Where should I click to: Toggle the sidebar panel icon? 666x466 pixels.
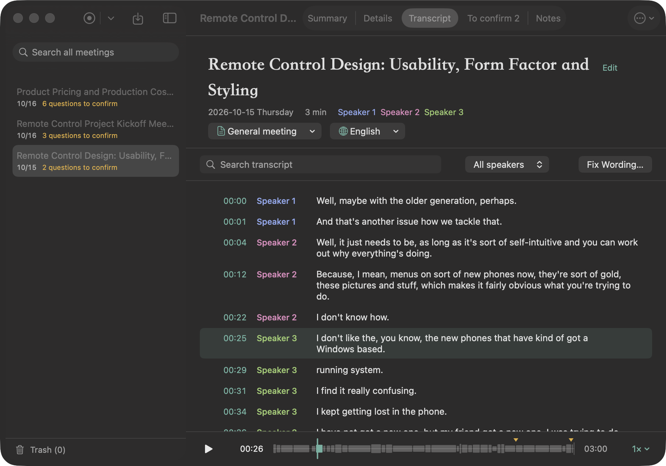pyautogui.click(x=170, y=18)
